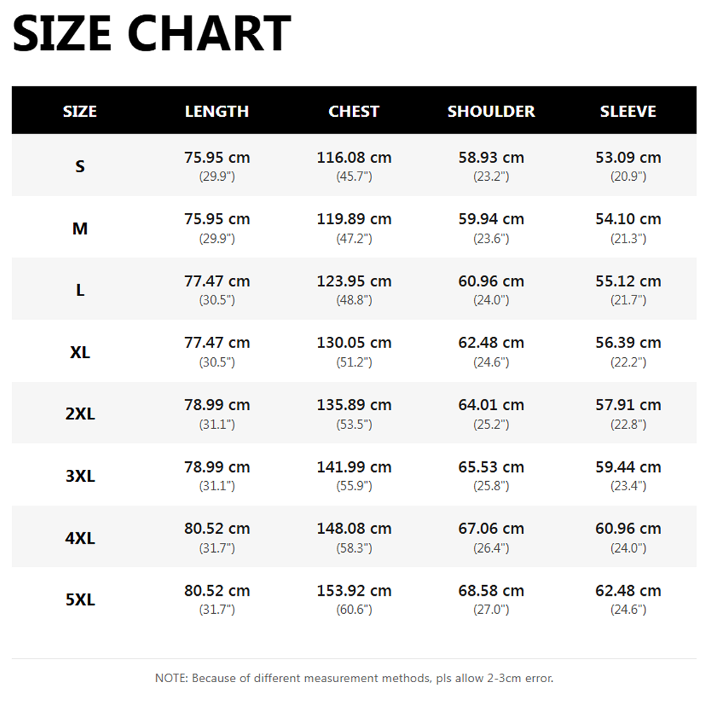Click the SIZE CHART title
Viewport: 704px width, 704px height.
(x=152, y=33)
